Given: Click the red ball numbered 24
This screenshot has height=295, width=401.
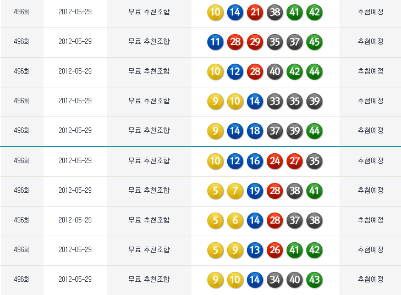Looking at the screenshot, I should [x=274, y=161].
